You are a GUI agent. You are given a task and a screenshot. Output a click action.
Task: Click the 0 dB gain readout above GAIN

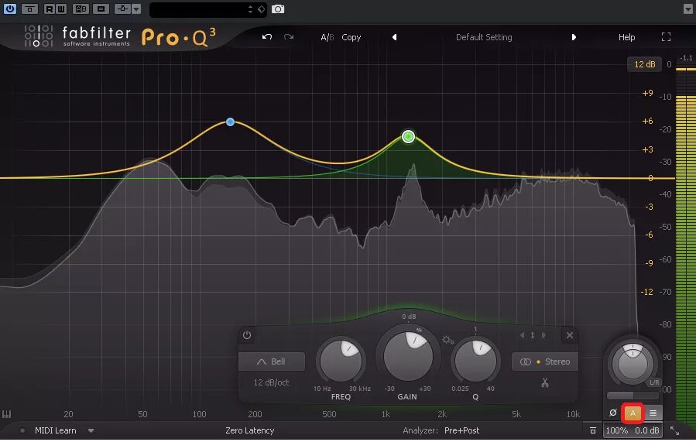pyautogui.click(x=409, y=317)
